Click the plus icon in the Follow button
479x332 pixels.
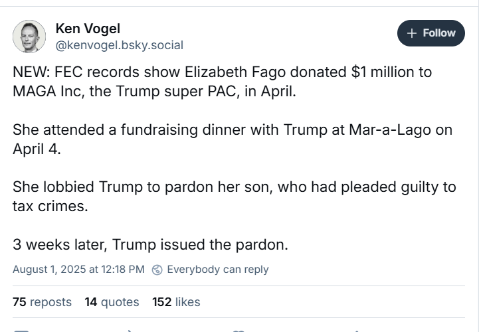click(412, 33)
